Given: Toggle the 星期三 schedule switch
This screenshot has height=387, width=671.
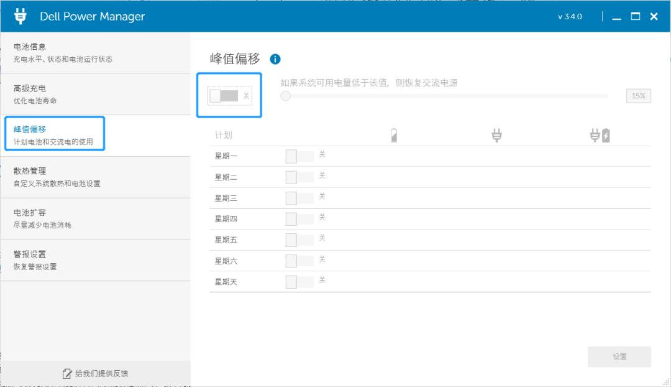Looking at the screenshot, I should click(299, 198).
